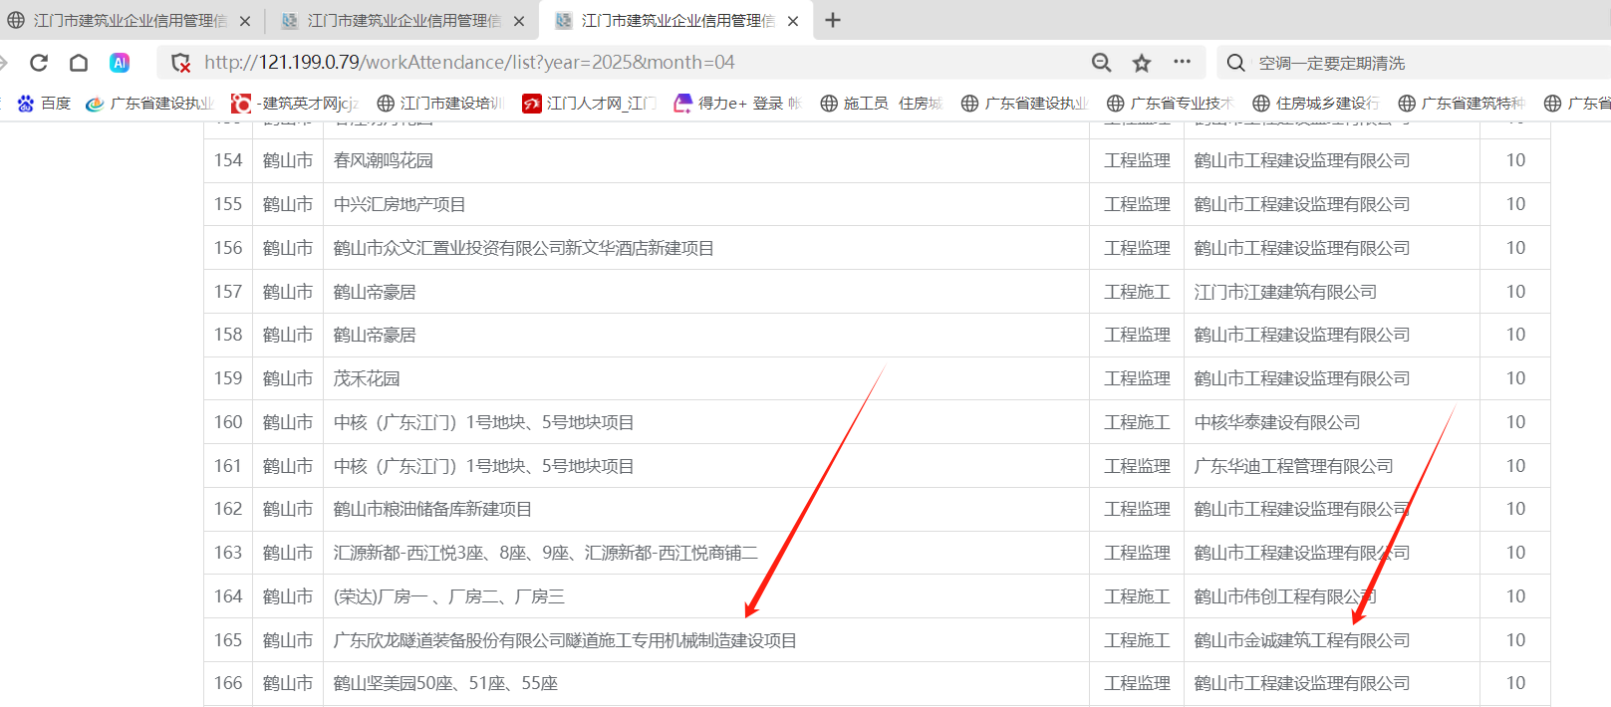Open the 广东省专业技术 bookmark

(x=1170, y=103)
